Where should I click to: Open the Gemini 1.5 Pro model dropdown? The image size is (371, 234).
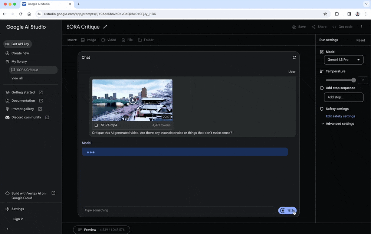click(344, 60)
